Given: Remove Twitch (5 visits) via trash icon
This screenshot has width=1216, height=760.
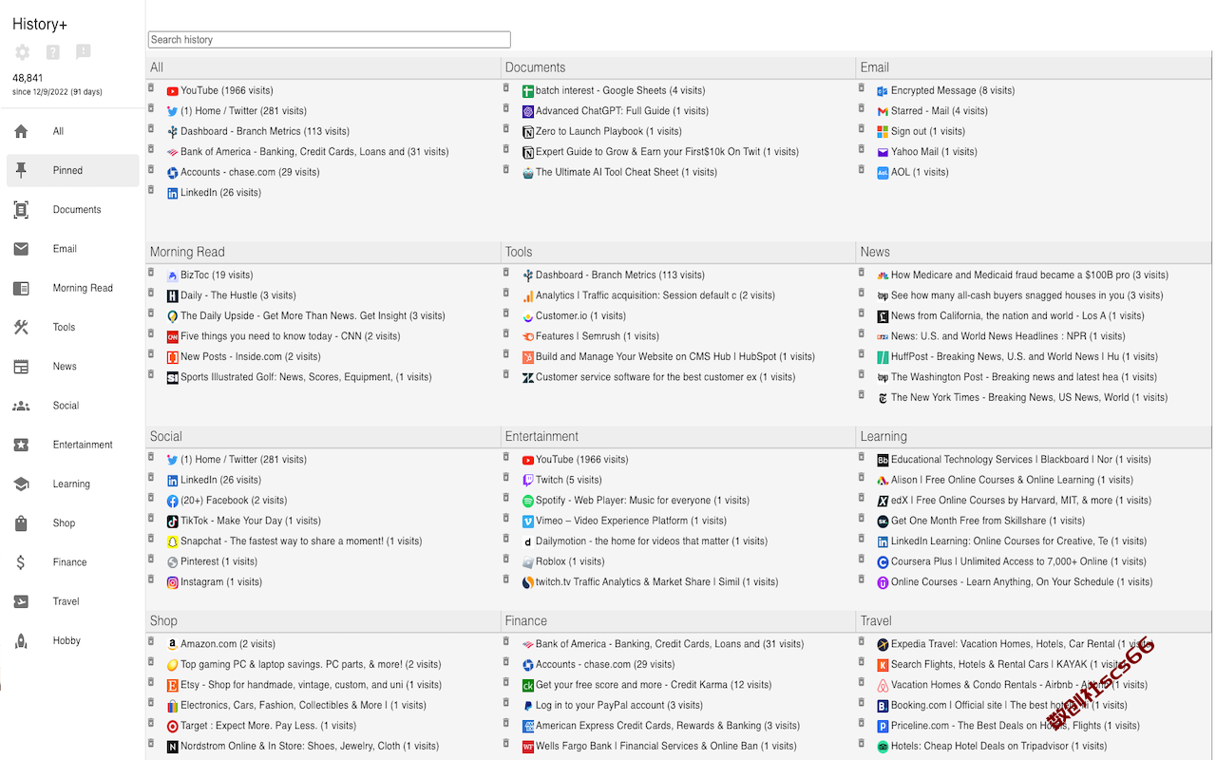Looking at the screenshot, I should (506, 478).
